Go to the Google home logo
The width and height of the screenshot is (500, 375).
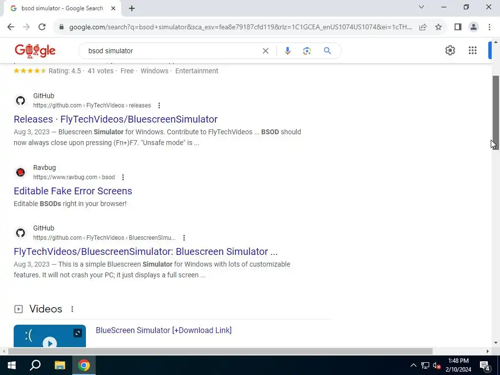coord(35,51)
